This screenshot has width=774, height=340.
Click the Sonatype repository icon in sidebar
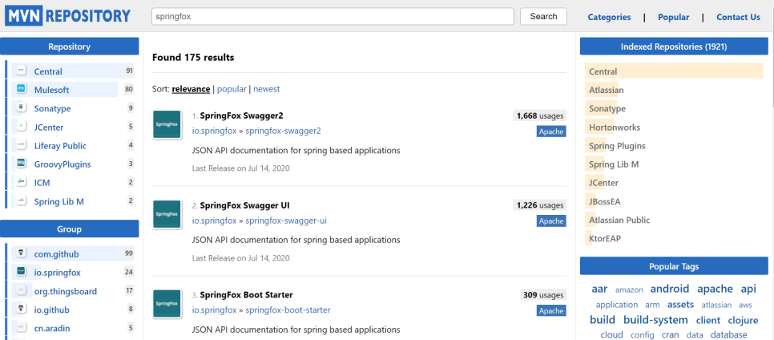[21, 107]
